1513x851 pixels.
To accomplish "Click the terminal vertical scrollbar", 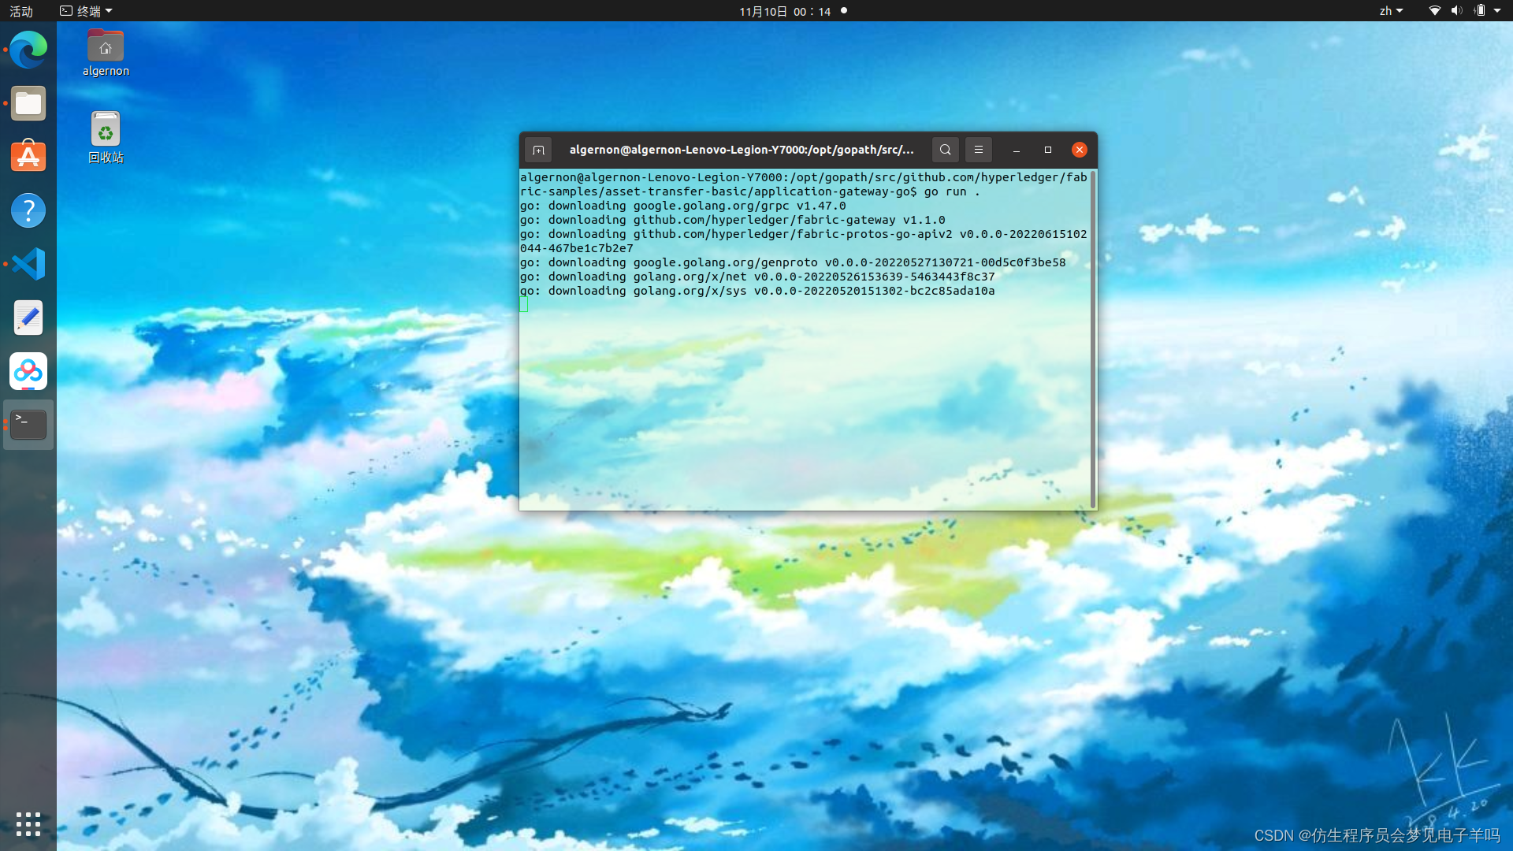I will click(1093, 339).
